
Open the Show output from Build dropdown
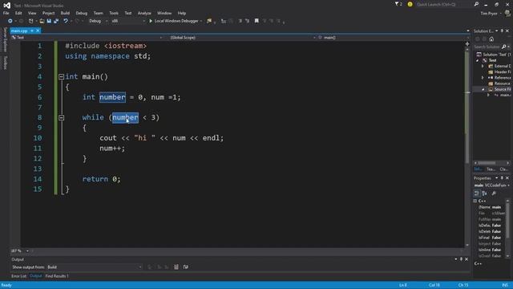(95, 267)
